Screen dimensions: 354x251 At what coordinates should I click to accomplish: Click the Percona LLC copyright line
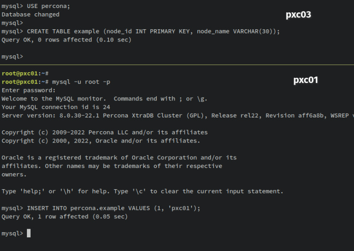104,132
